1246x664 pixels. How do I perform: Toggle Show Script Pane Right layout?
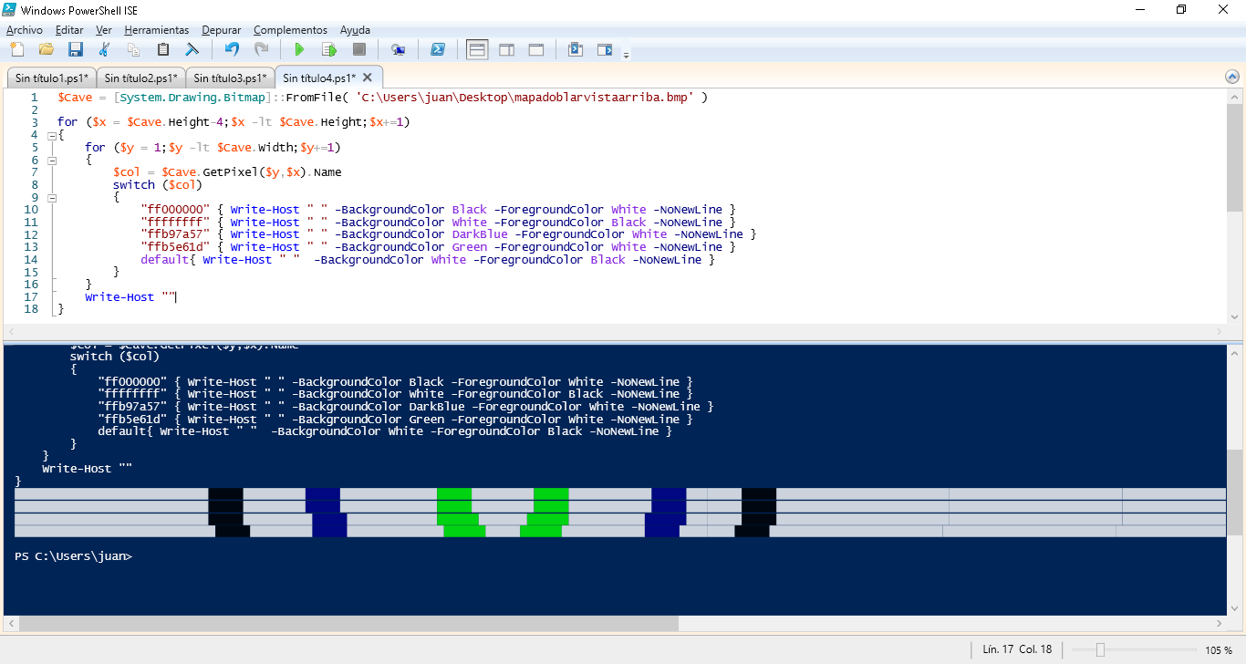506,49
